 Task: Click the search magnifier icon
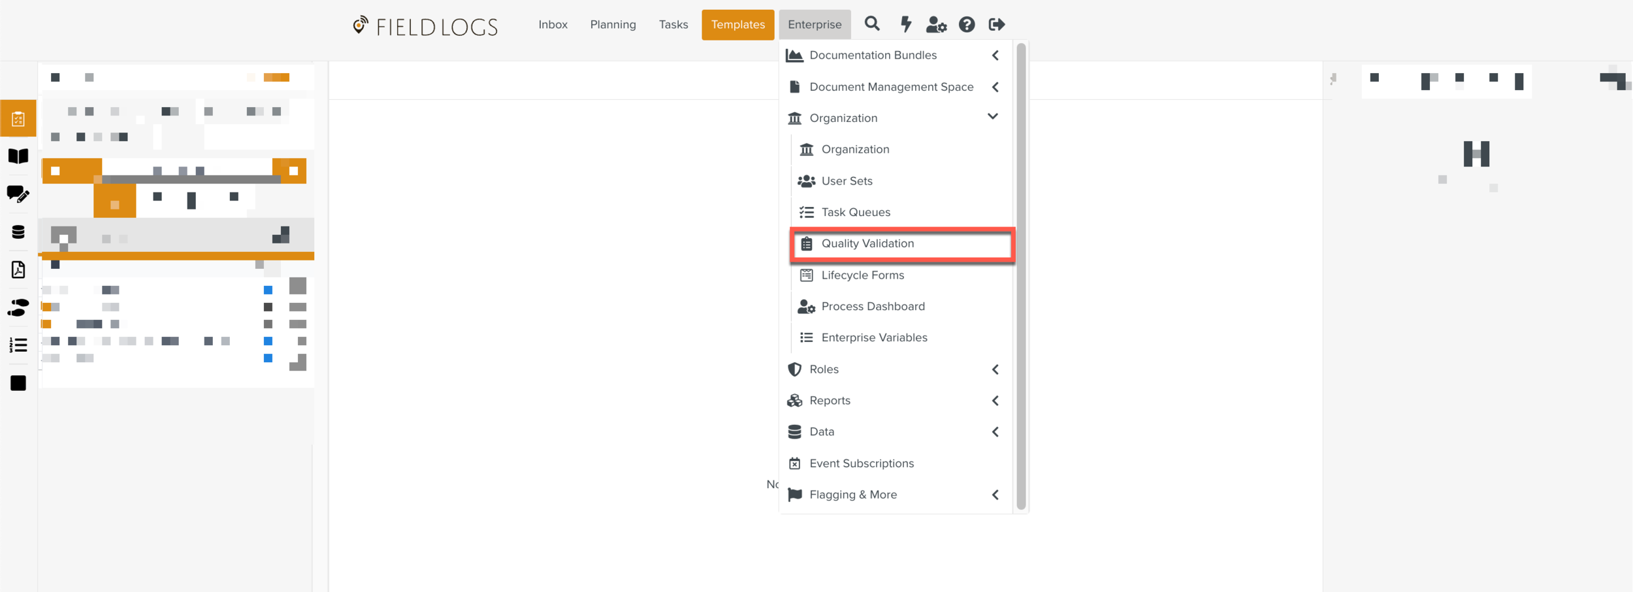tap(871, 24)
